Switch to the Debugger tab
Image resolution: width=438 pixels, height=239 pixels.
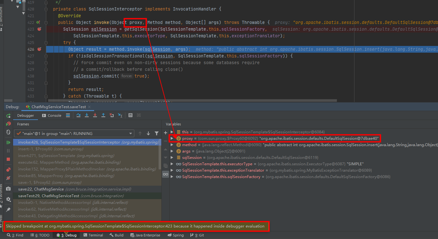coord(26,116)
